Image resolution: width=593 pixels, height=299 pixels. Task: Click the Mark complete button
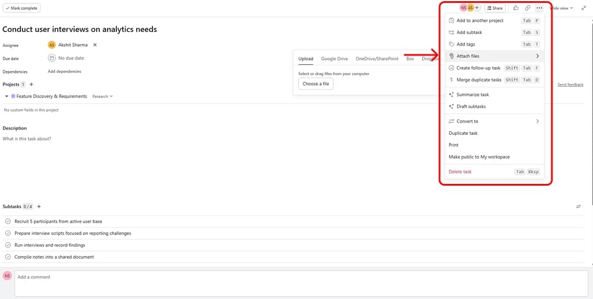[x=21, y=8]
